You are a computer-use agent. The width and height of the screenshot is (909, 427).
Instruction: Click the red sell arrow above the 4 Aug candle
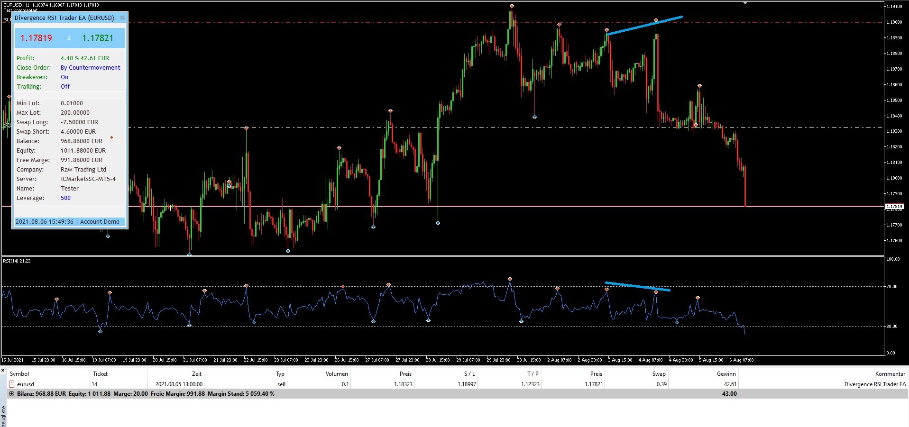pyautogui.click(x=656, y=20)
